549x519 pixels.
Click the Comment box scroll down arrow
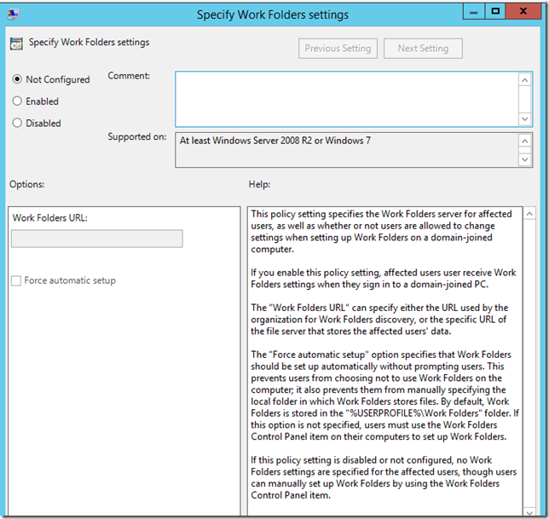[525, 118]
